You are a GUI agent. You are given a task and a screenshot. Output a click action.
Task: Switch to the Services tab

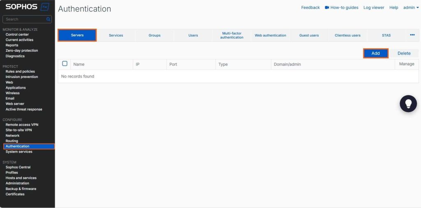pos(116,35)
